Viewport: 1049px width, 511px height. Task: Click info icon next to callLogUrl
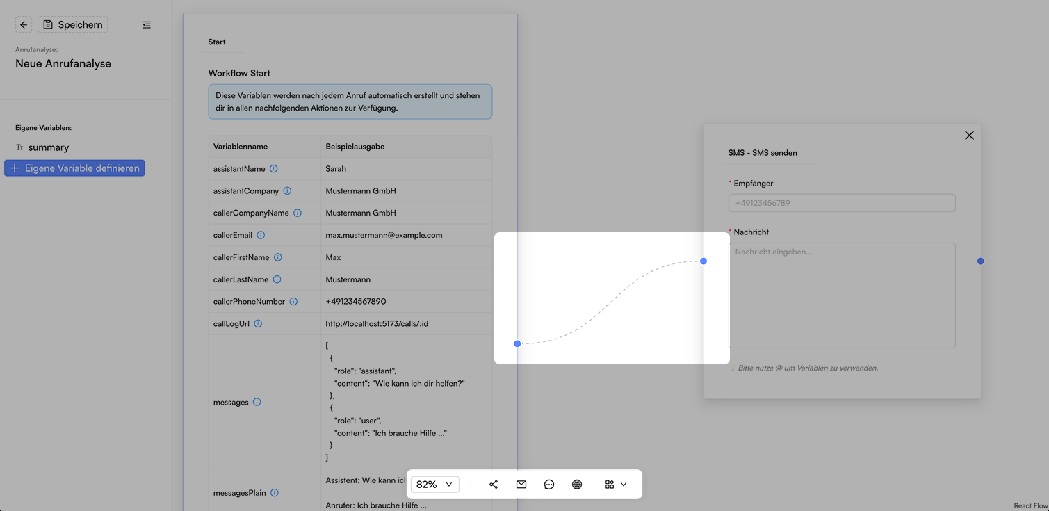[x=258, y=324]
